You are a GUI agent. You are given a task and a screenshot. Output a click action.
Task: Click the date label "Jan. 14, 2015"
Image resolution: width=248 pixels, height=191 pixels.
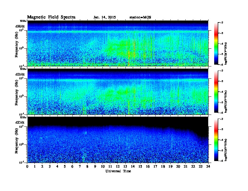[x=105, y=17]
